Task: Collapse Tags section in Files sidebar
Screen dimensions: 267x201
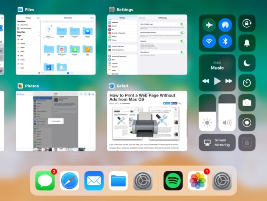Action: pos(39,36)
